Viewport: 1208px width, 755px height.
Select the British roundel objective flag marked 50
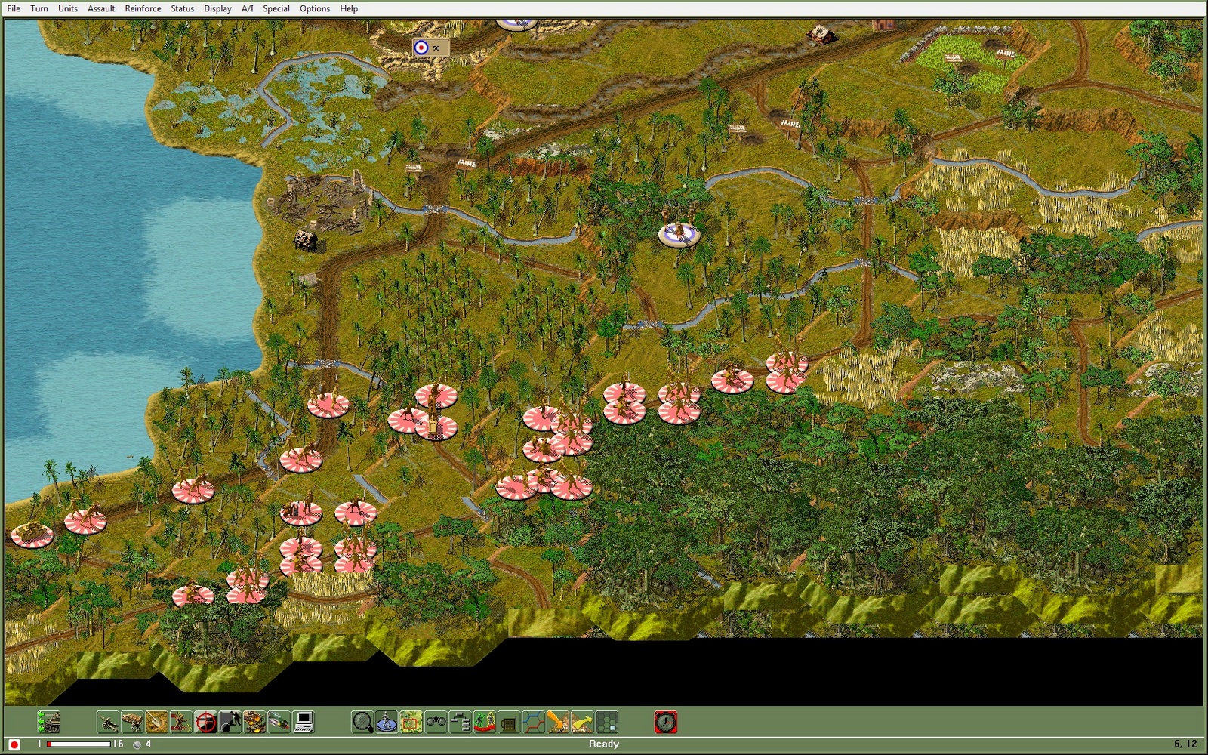[431, 48]
